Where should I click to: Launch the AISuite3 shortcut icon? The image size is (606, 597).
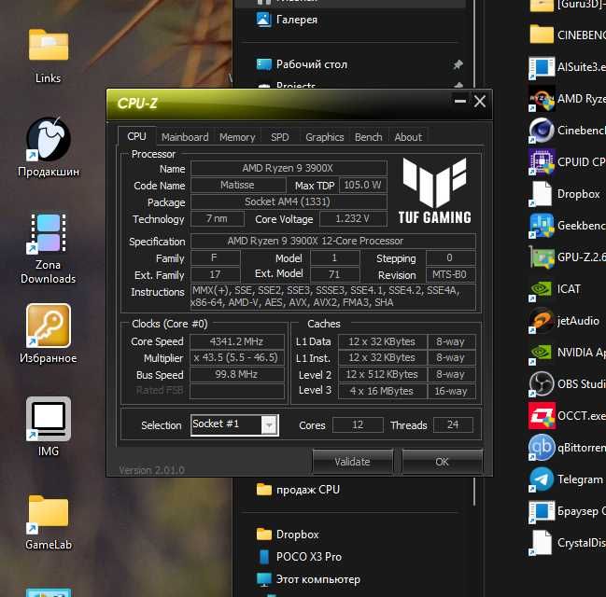[541, 67]
